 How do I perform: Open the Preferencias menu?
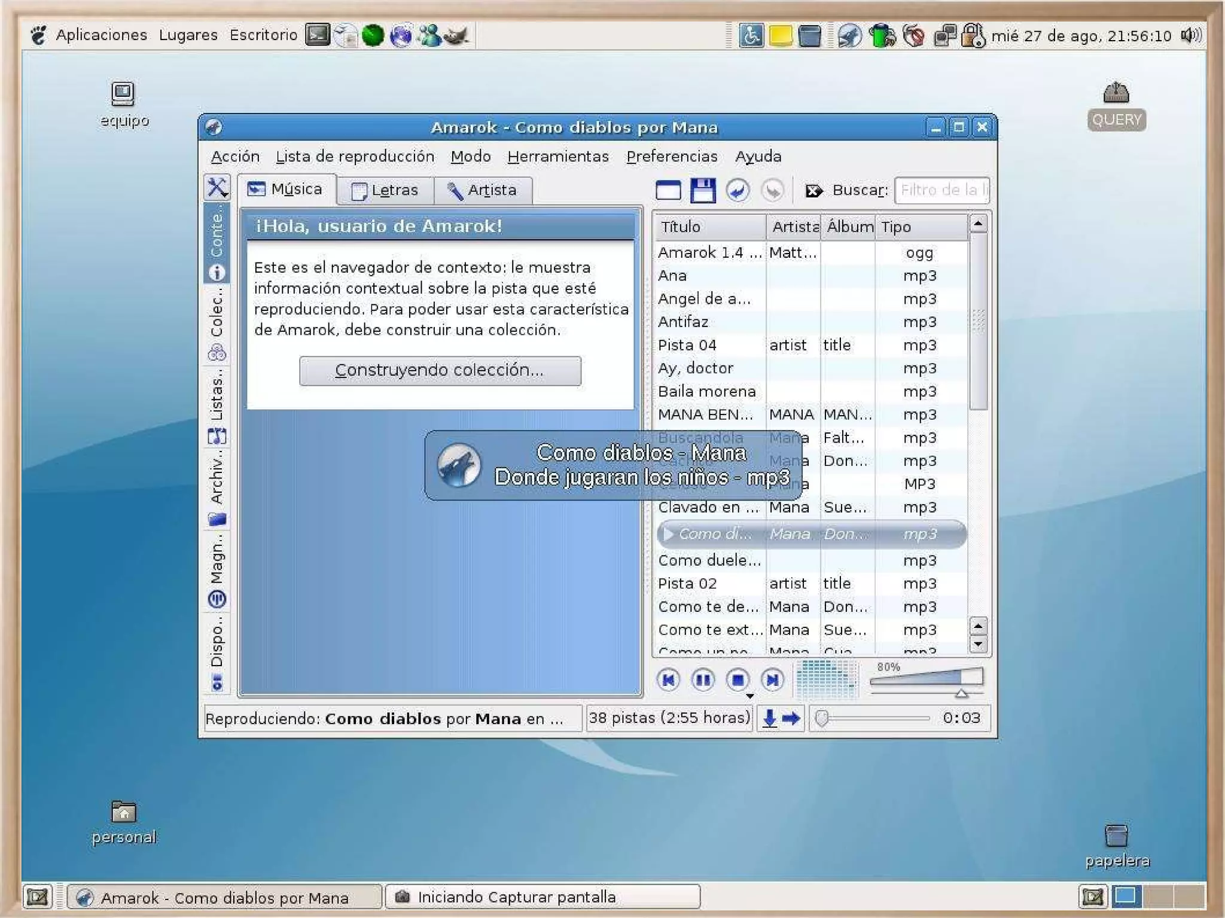(672, 157)
